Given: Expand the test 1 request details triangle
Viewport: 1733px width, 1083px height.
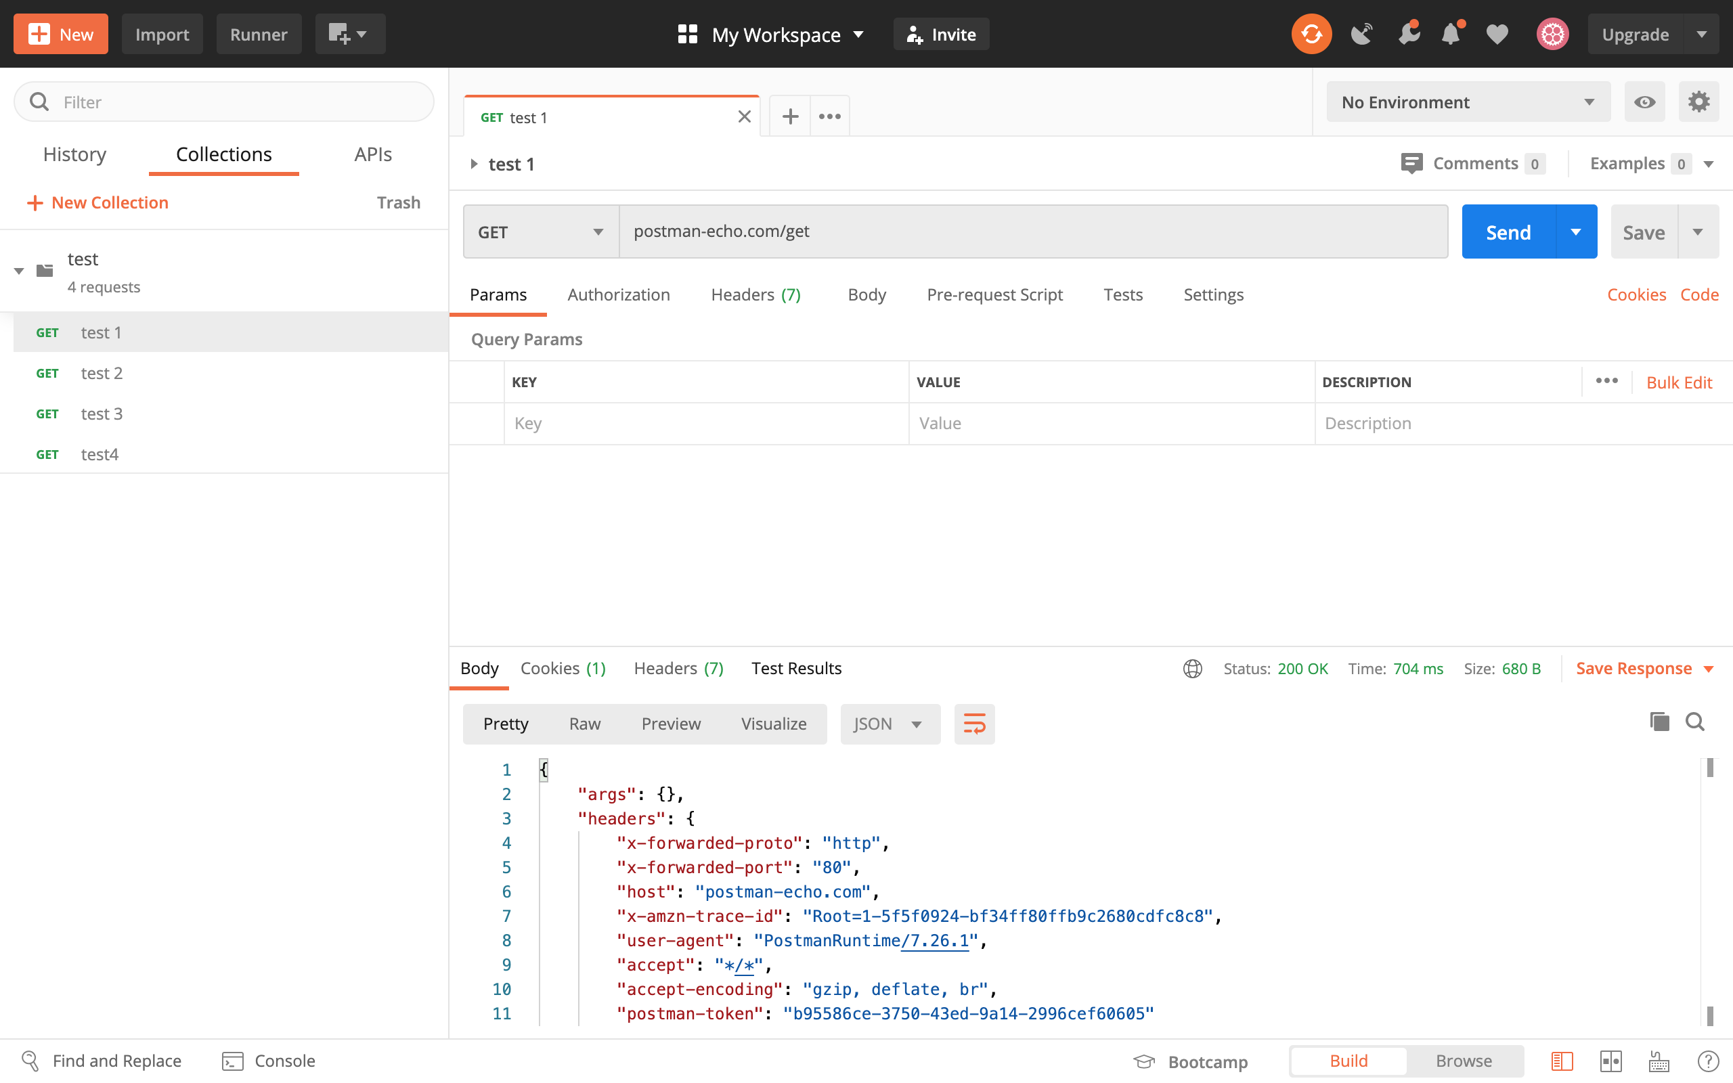Looking at the screenshot, I should (473, 164).
